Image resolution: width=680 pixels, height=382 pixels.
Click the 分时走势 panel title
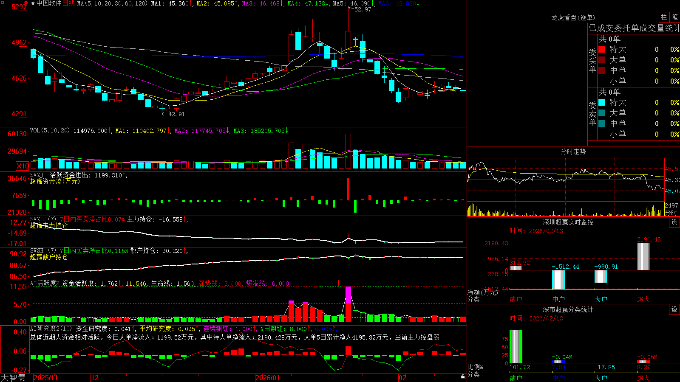pos(573,152)
